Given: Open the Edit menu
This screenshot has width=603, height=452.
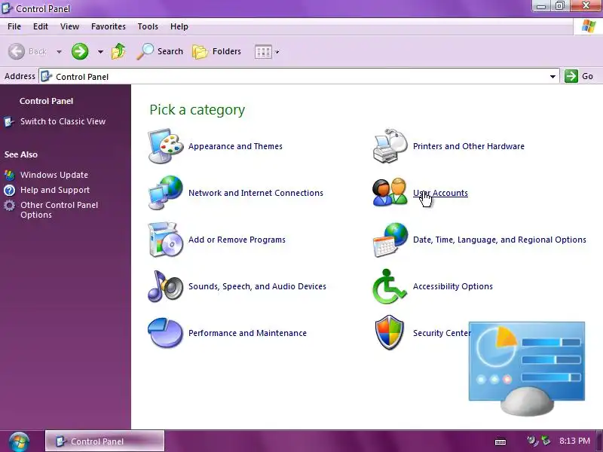Looking at the screenshot, I should click(x=41, y=26).
